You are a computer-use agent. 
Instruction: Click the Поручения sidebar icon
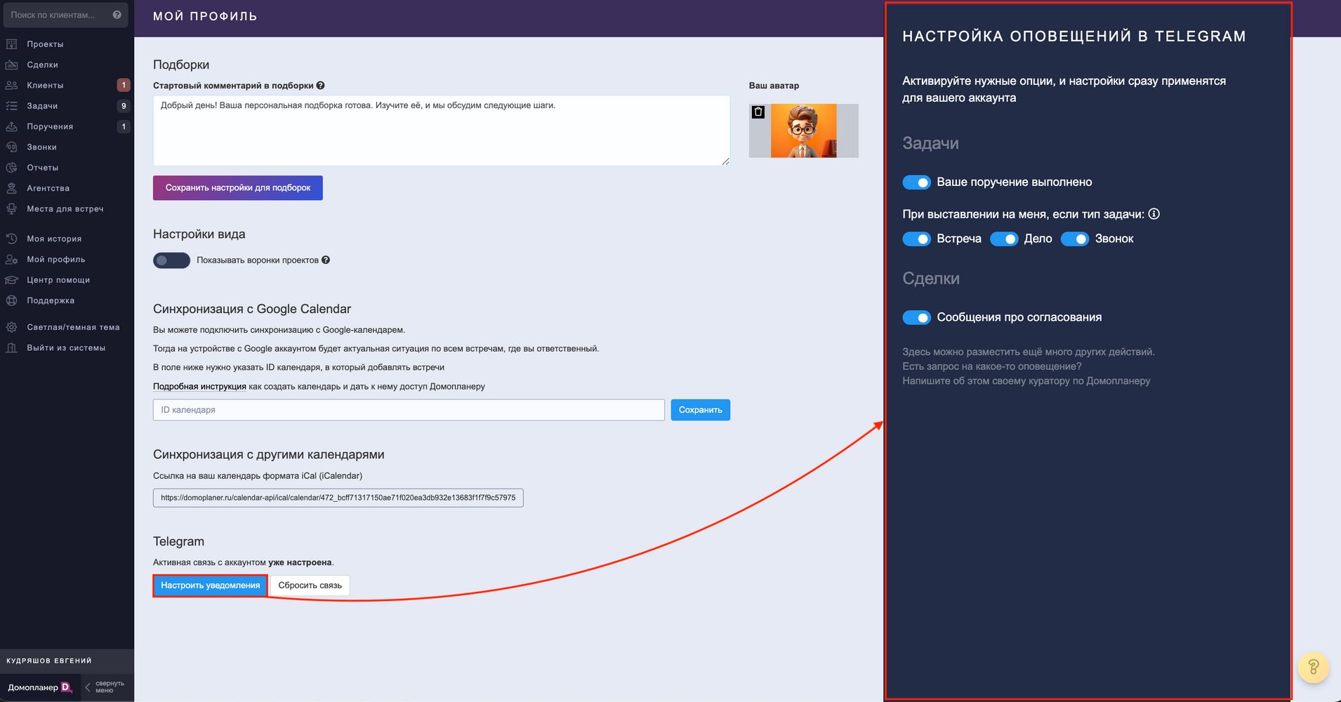pos(11,126)
